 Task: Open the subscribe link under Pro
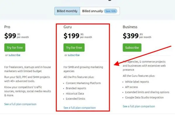pos(15,55)
